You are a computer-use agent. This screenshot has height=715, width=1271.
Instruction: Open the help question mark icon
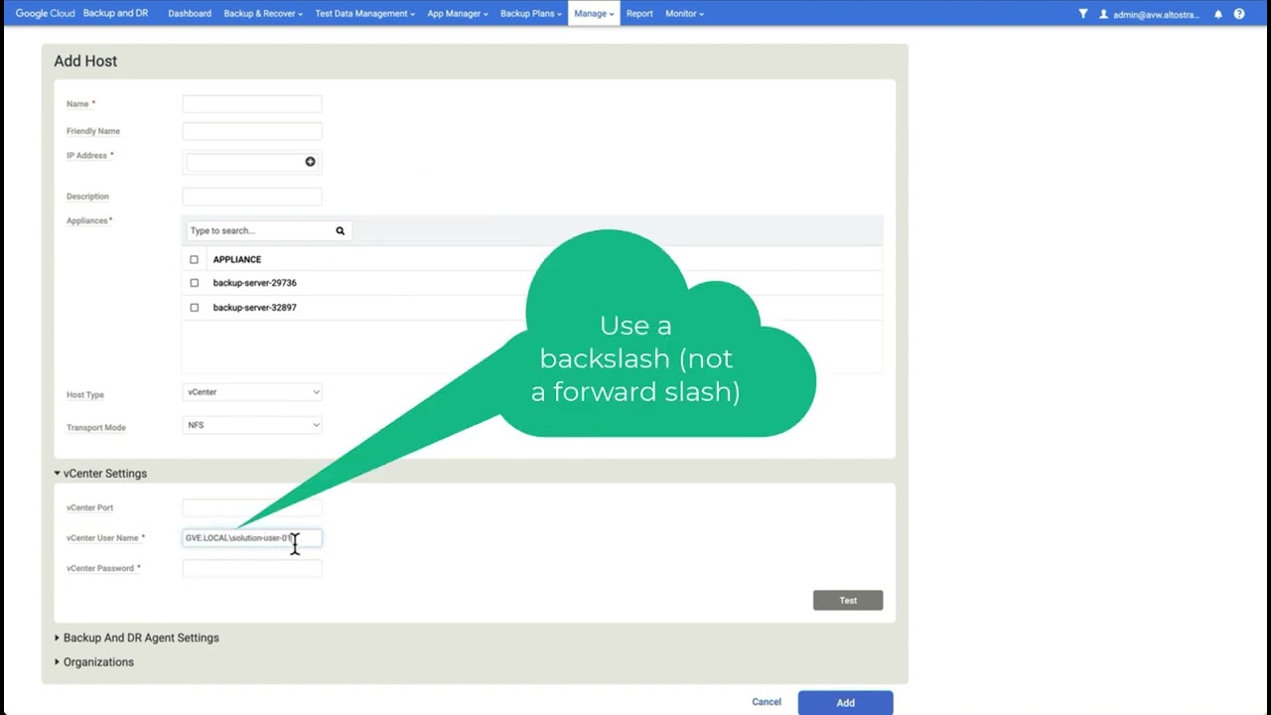(x=1239, y=14)
